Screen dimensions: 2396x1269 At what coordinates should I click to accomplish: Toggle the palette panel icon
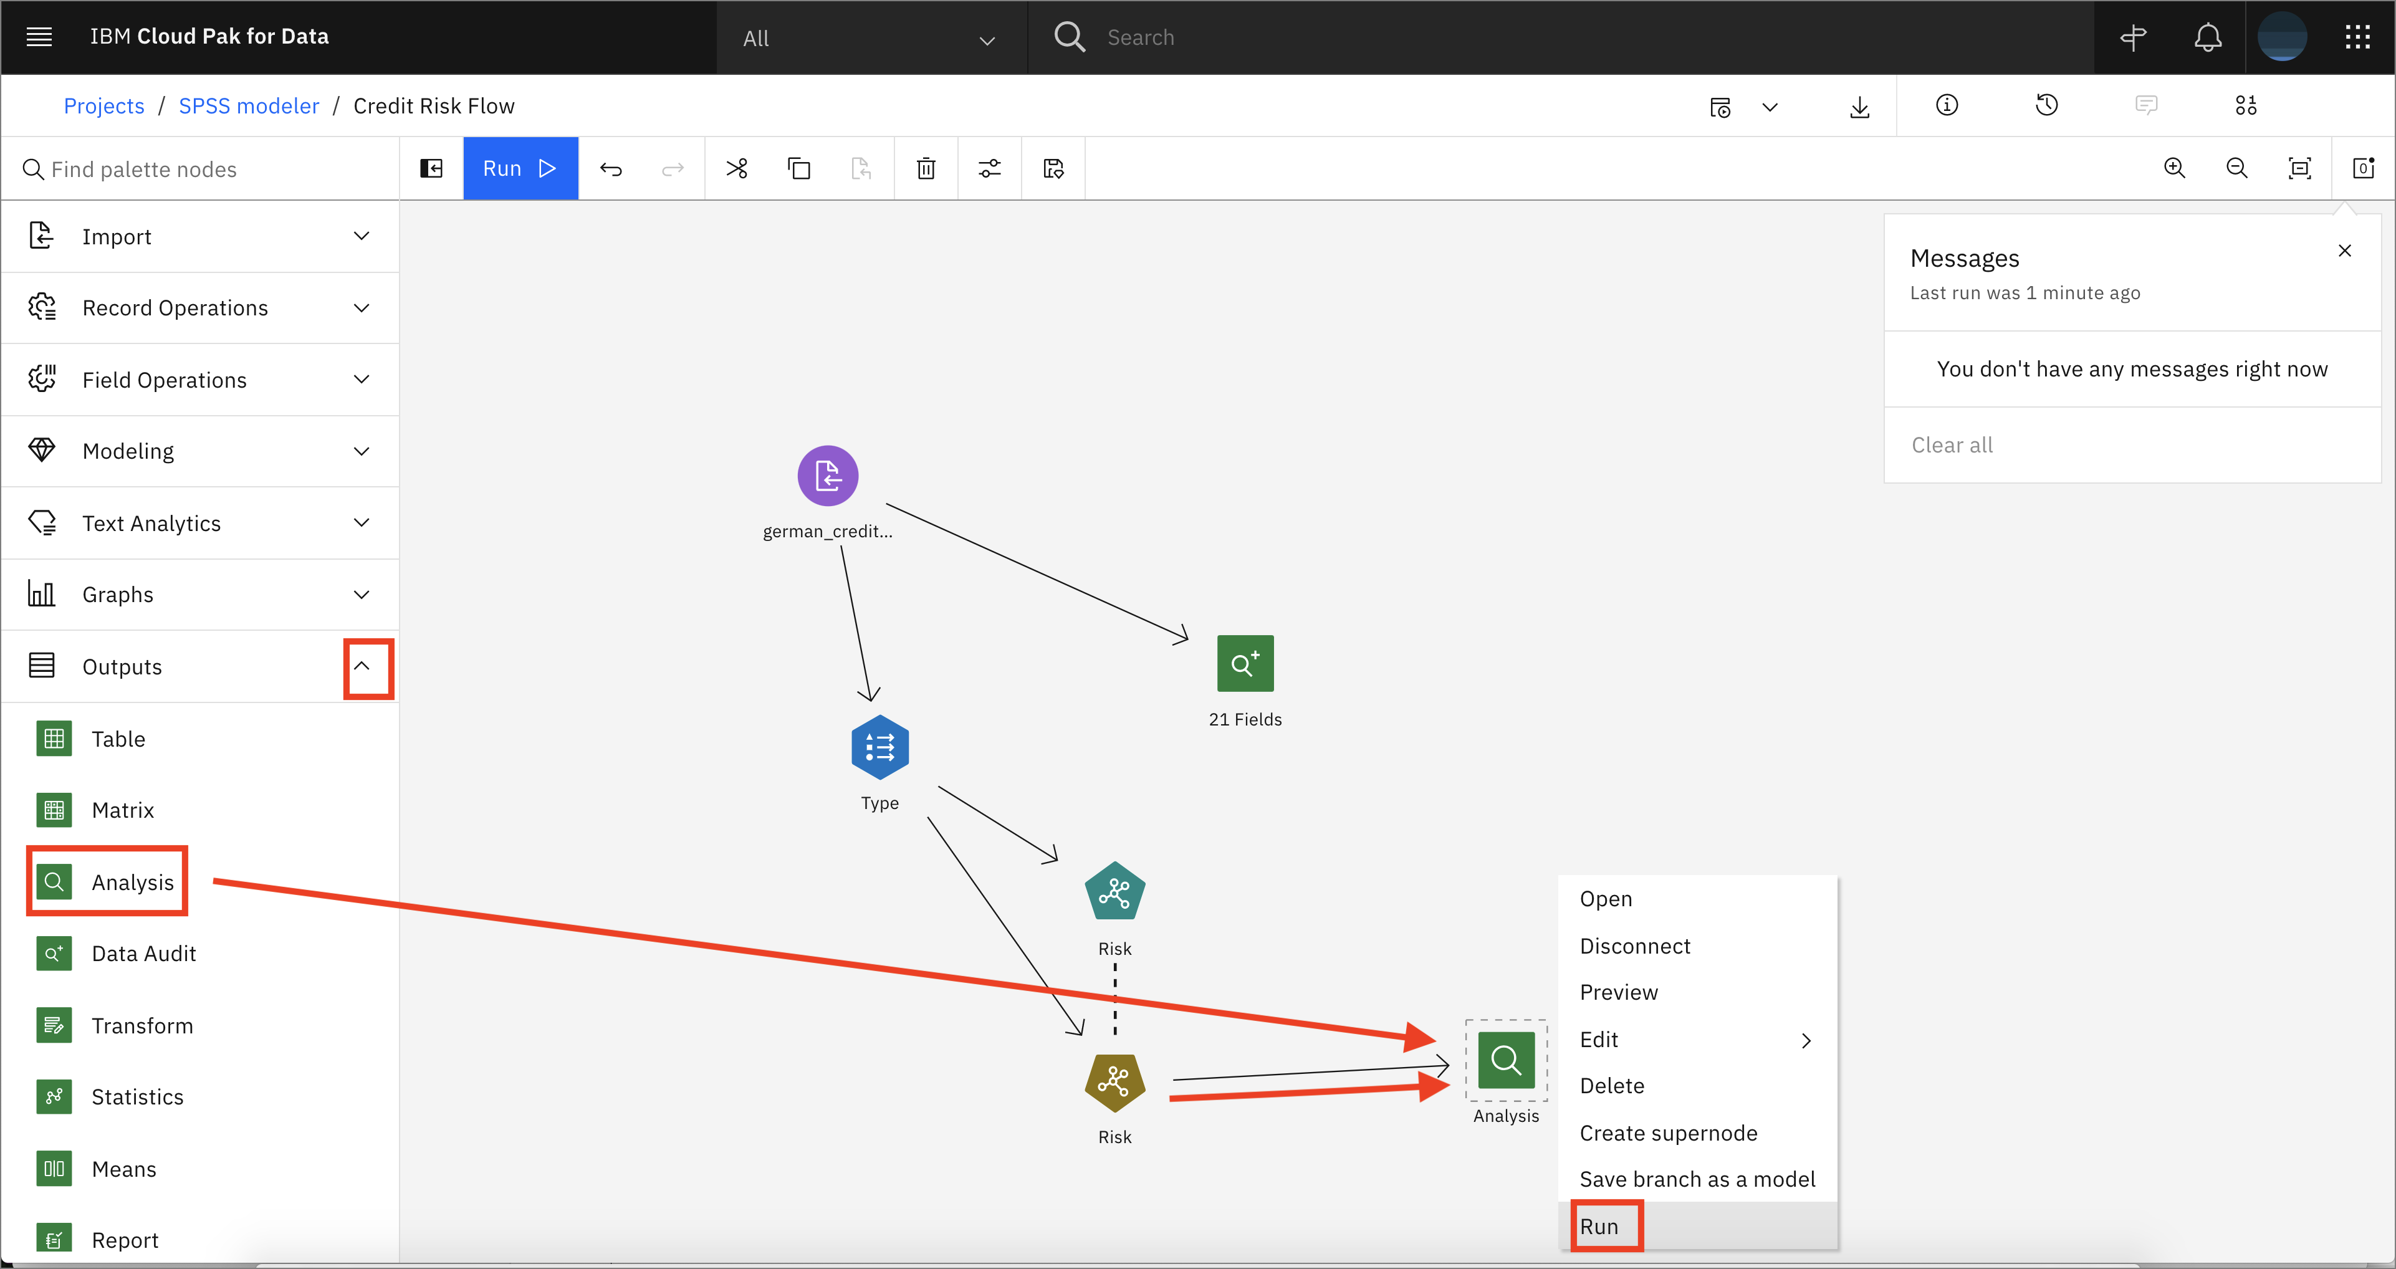(x=431, y=168)
